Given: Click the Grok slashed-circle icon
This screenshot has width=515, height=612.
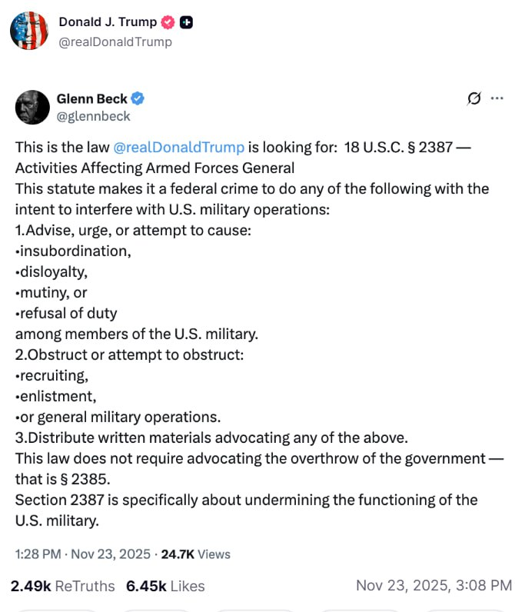Looking at the screenshot, I should click(x=474, y=98).
